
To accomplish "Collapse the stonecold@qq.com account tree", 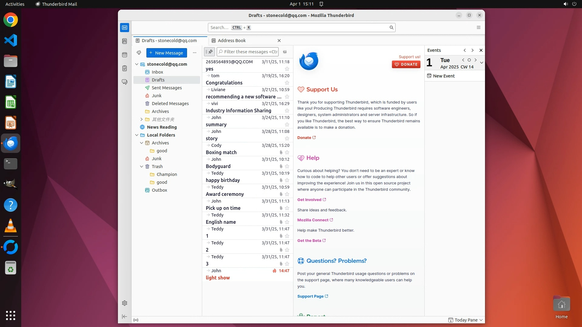I will pyautogui.click(x=137, y=64).
